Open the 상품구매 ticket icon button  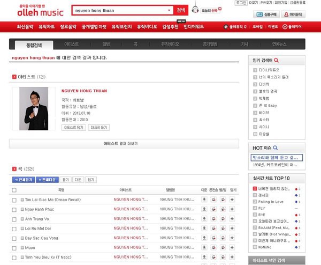(x=266, y=14)
